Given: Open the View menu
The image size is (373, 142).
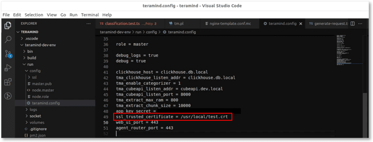Looking at the screenshot, I should point(52,15).
